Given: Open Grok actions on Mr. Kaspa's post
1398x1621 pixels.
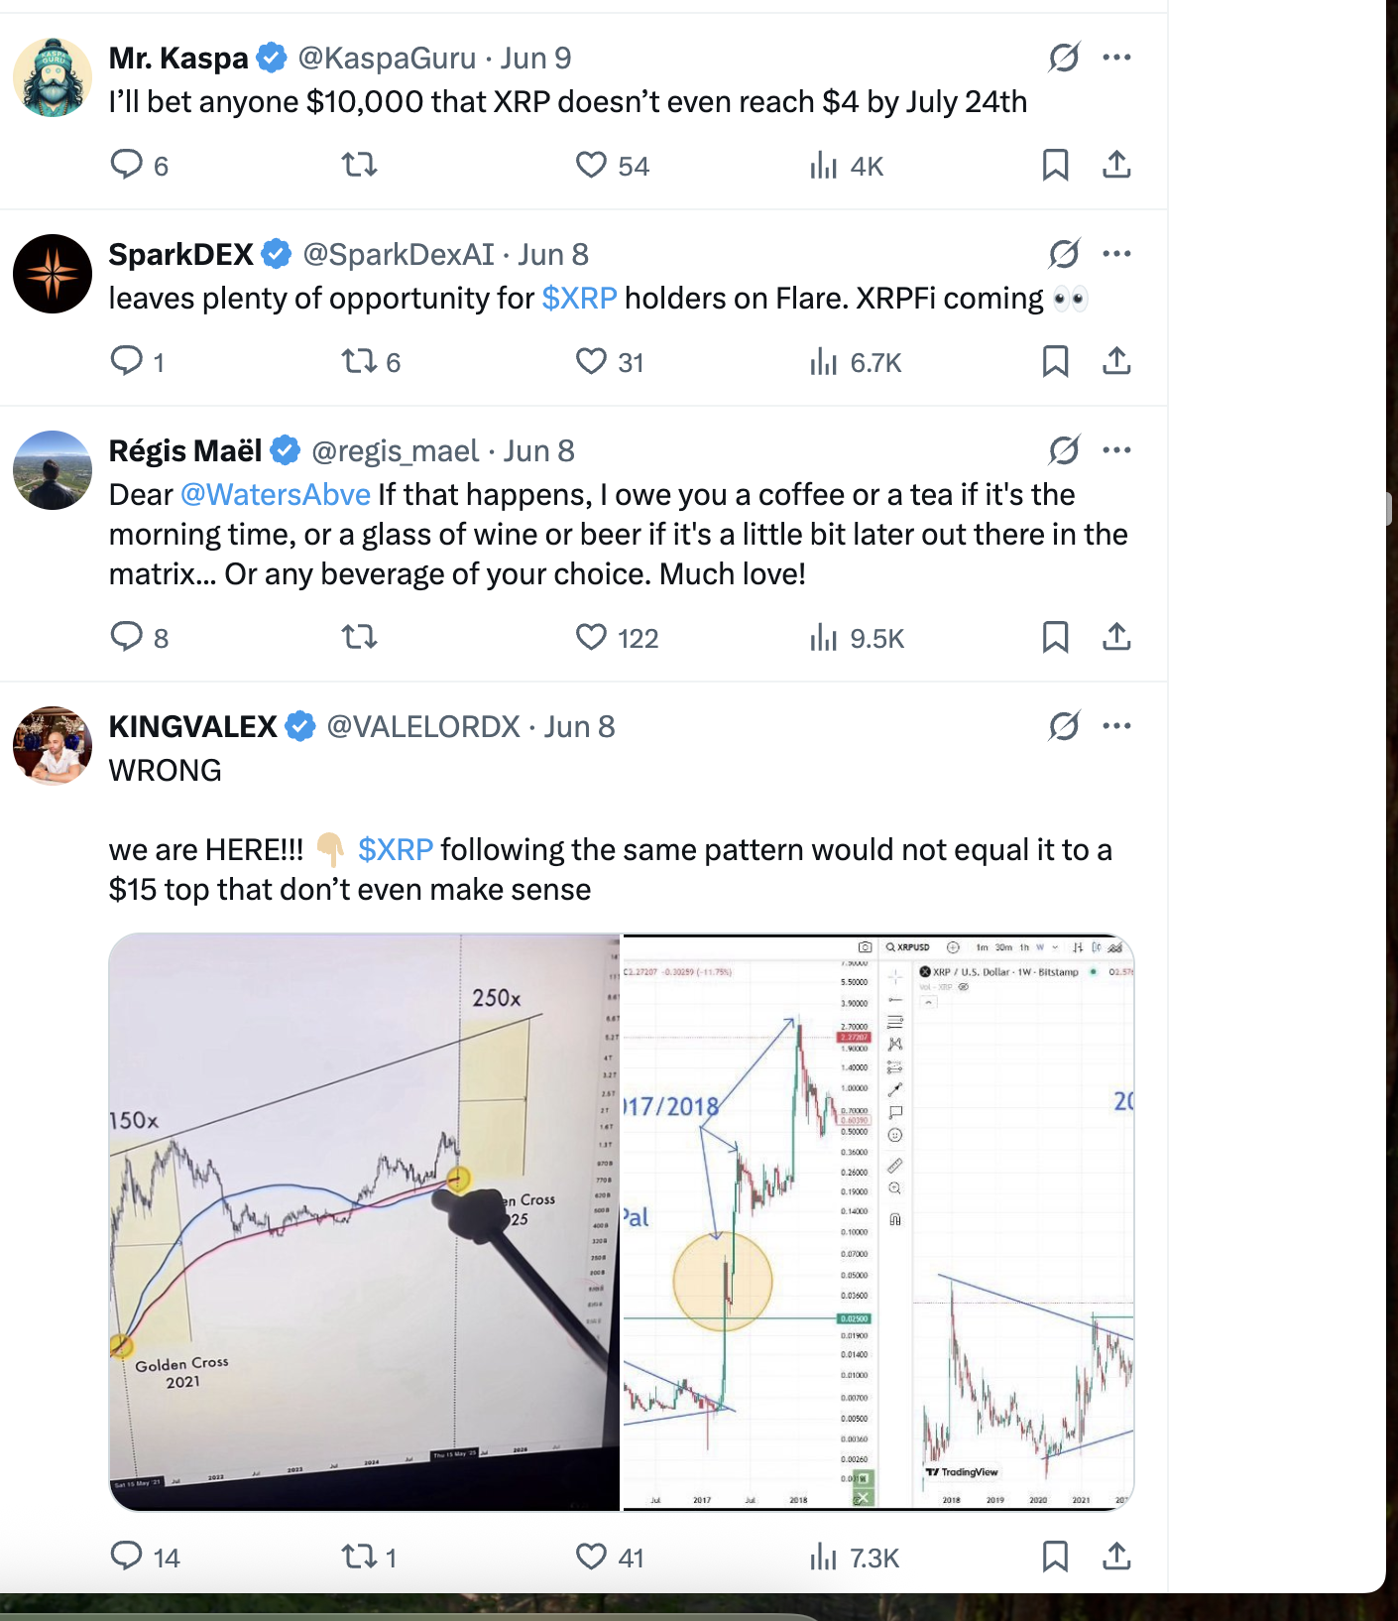Looking at the screenshot, I should click(x=1064, y=58).
